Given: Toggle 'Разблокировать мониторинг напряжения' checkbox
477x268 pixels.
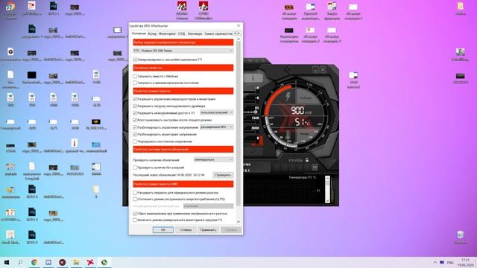Looking at the screenshot, I should tap(135, 134).
